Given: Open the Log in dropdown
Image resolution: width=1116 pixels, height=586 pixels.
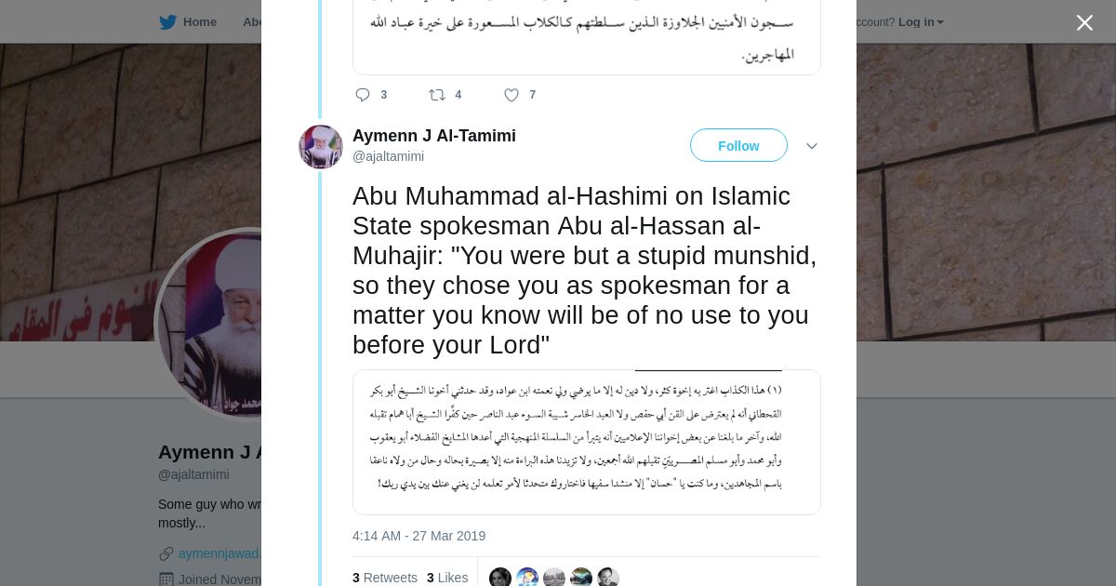Looking at the screenshot, I should [921, 22].
